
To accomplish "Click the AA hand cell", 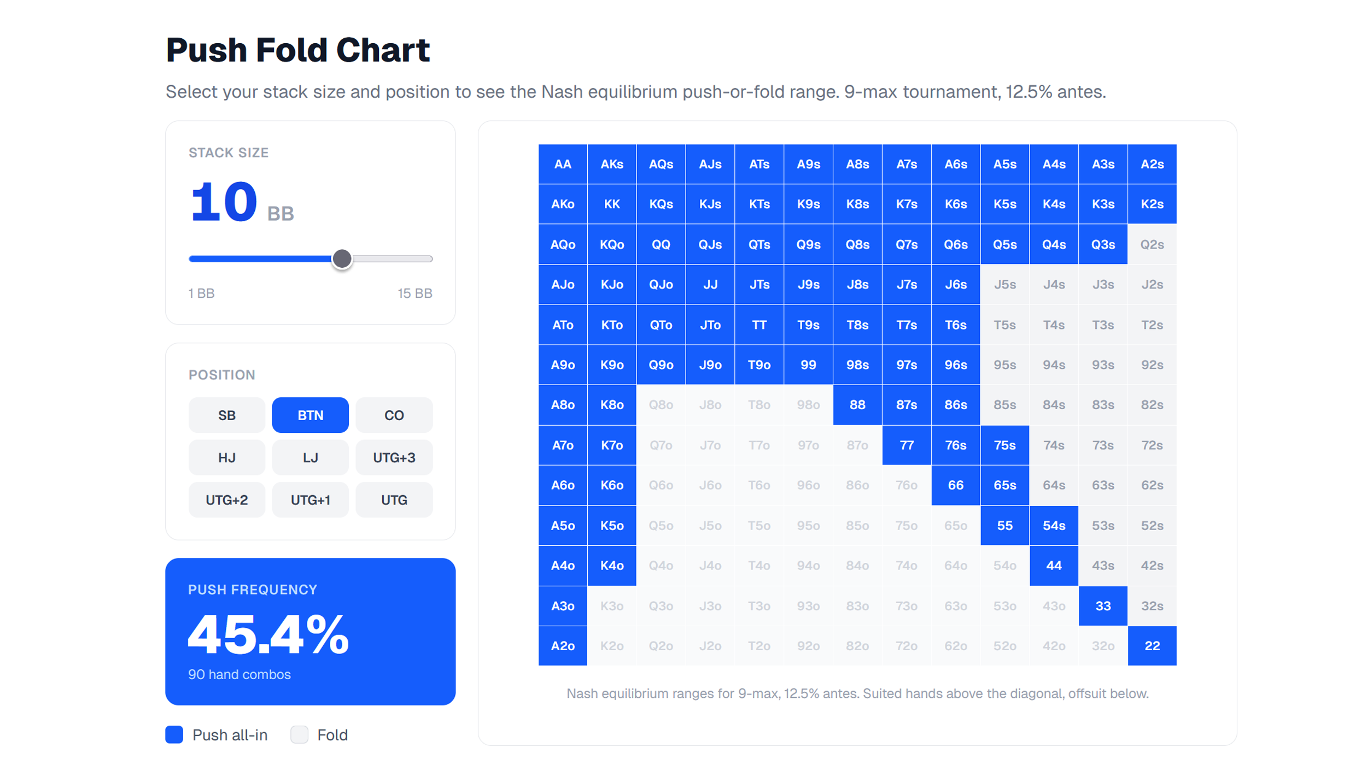I will 563,164.
